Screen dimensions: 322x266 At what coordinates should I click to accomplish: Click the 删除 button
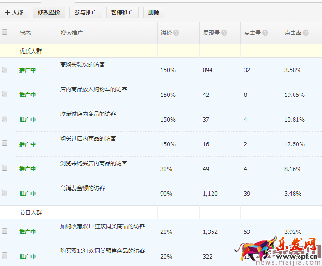point(153,13)
